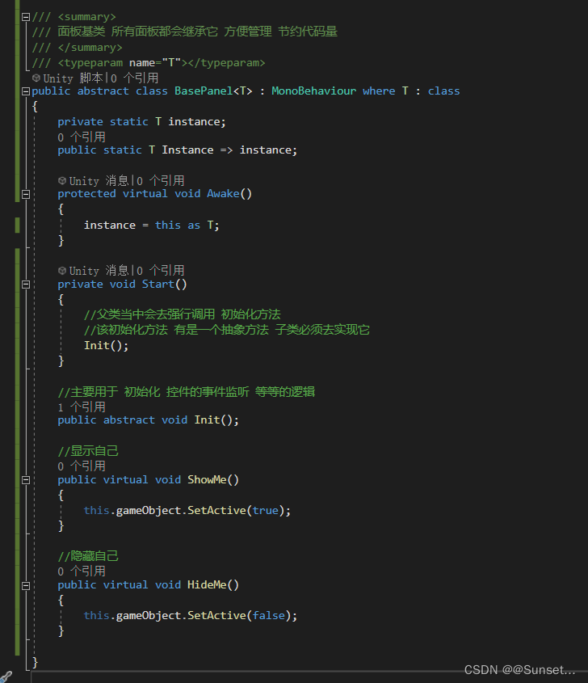The image size is (588, 683).
Task: Click the Awake method name
Action: pos(223,194)
